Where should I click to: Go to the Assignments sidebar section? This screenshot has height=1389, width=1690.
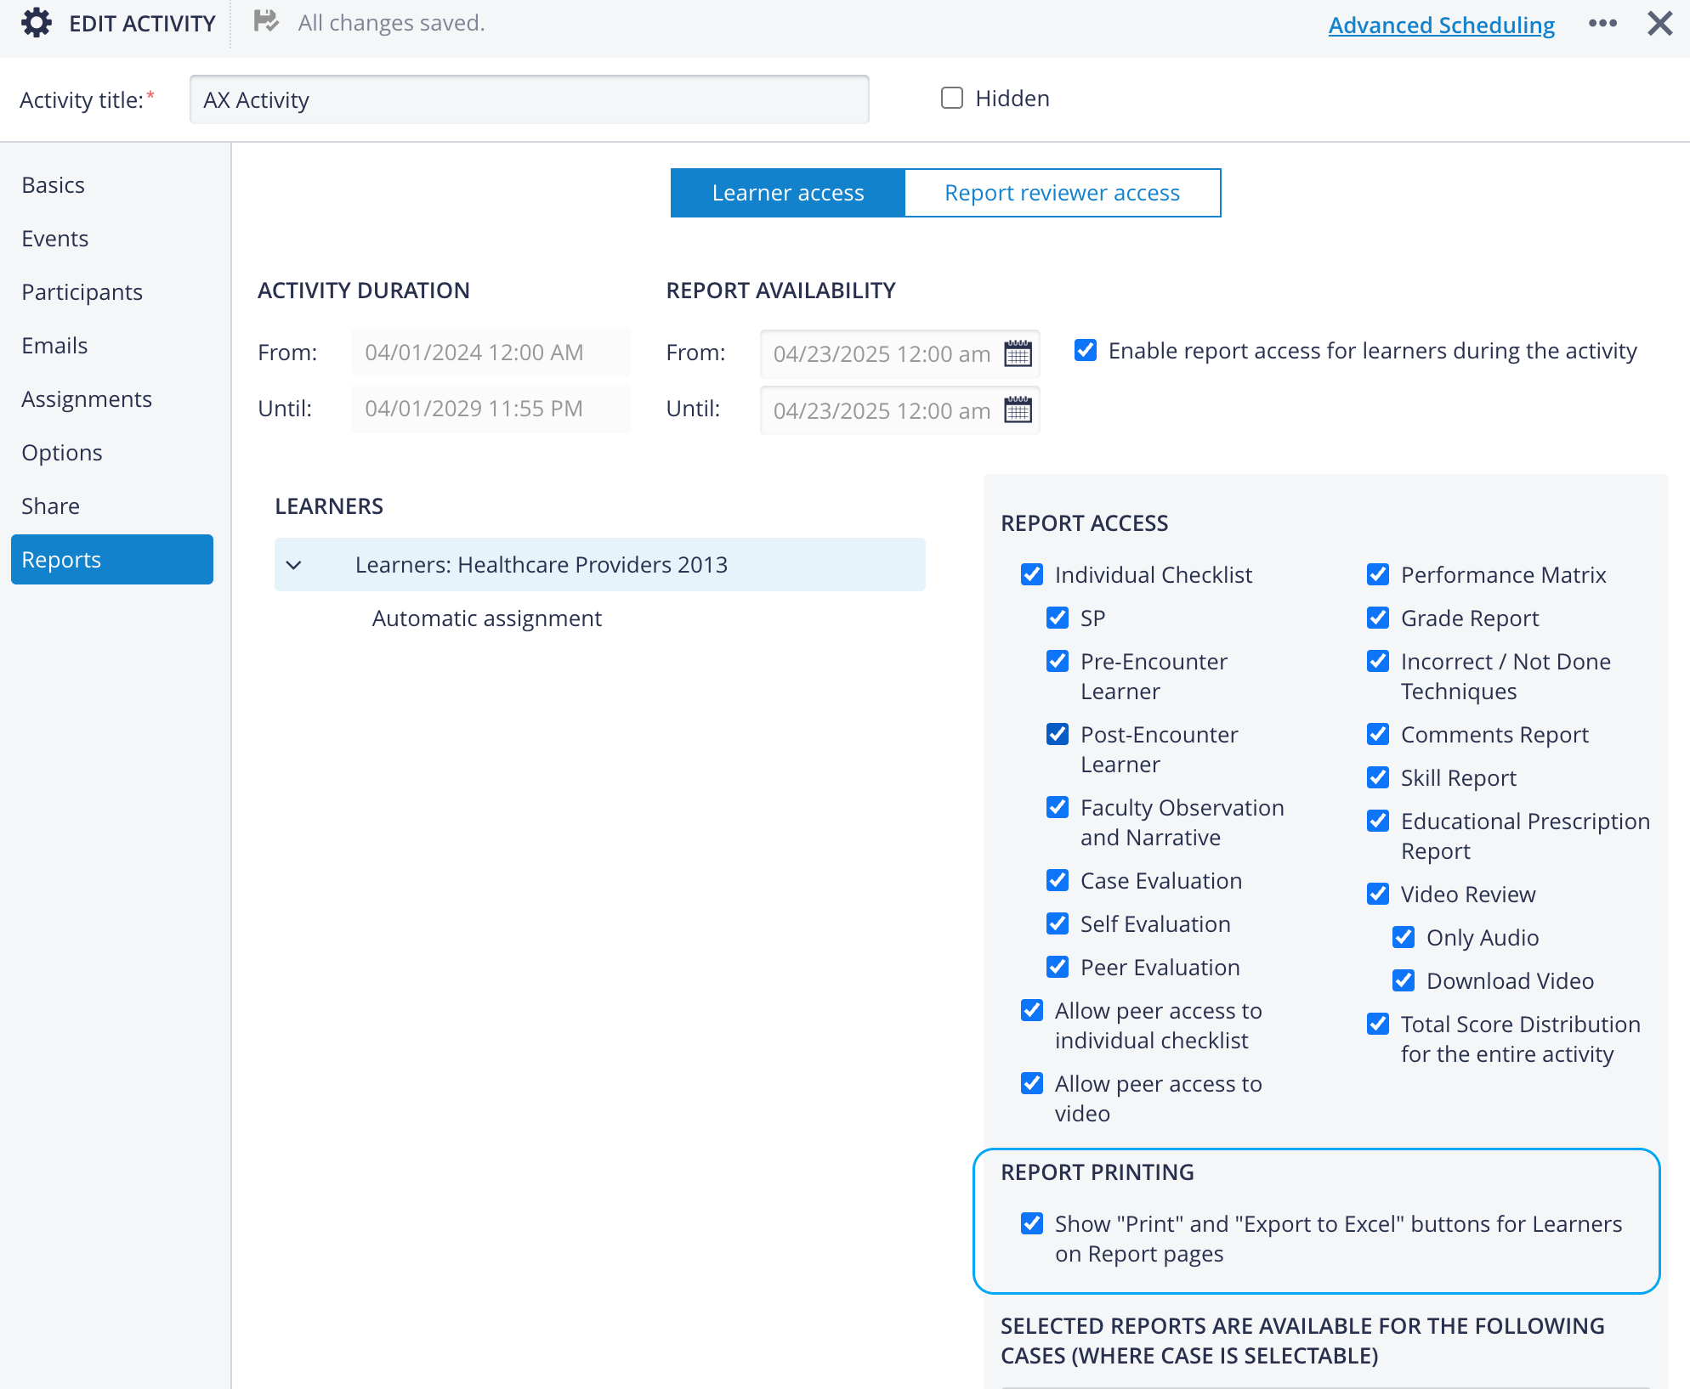point(87,399)
